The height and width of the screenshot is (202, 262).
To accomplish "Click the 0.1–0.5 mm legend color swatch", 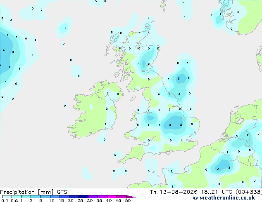I will [x=7, y=197].
